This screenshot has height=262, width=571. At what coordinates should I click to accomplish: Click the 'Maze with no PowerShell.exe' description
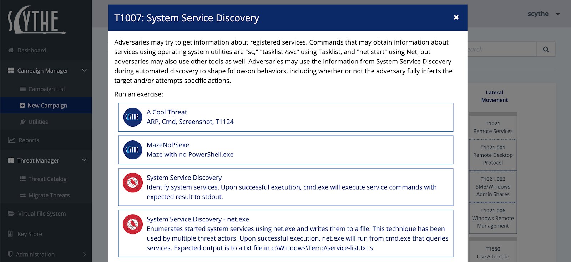click(x=190, y=154)
